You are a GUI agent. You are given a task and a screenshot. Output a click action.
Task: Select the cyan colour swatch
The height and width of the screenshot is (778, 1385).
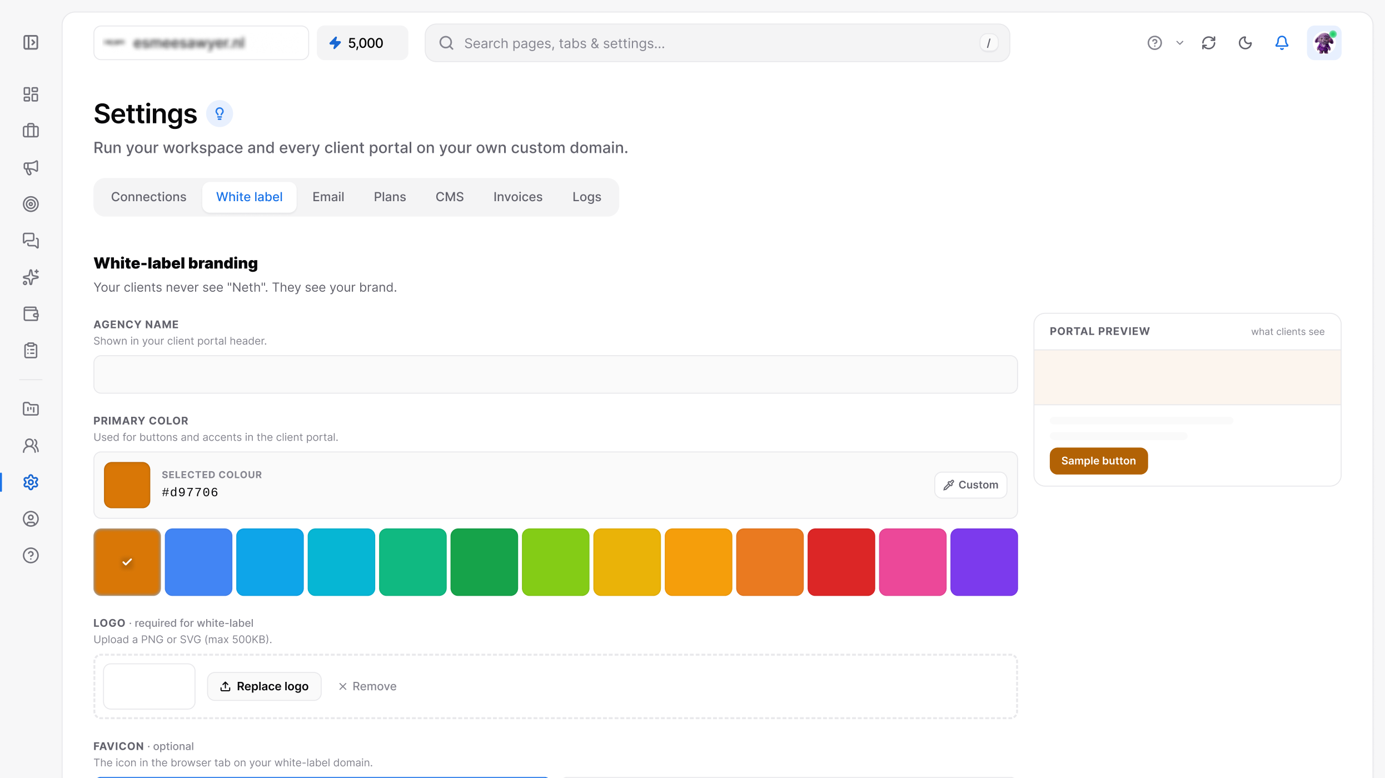click(x=341, y=562)
